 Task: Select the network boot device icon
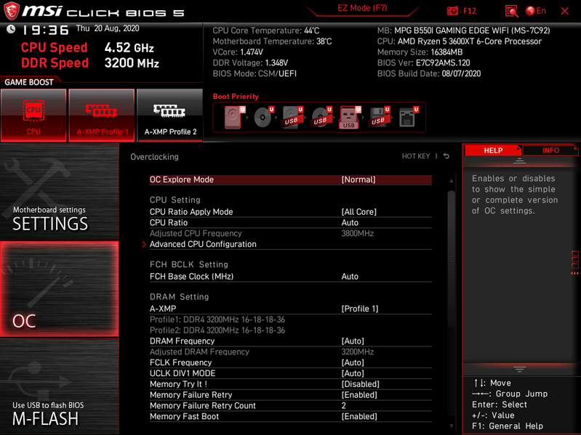(409, 118)
